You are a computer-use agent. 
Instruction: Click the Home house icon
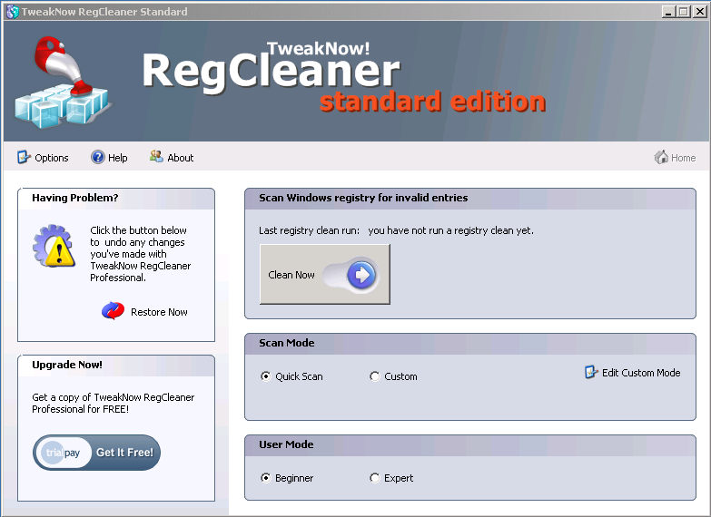click(661, 157)
